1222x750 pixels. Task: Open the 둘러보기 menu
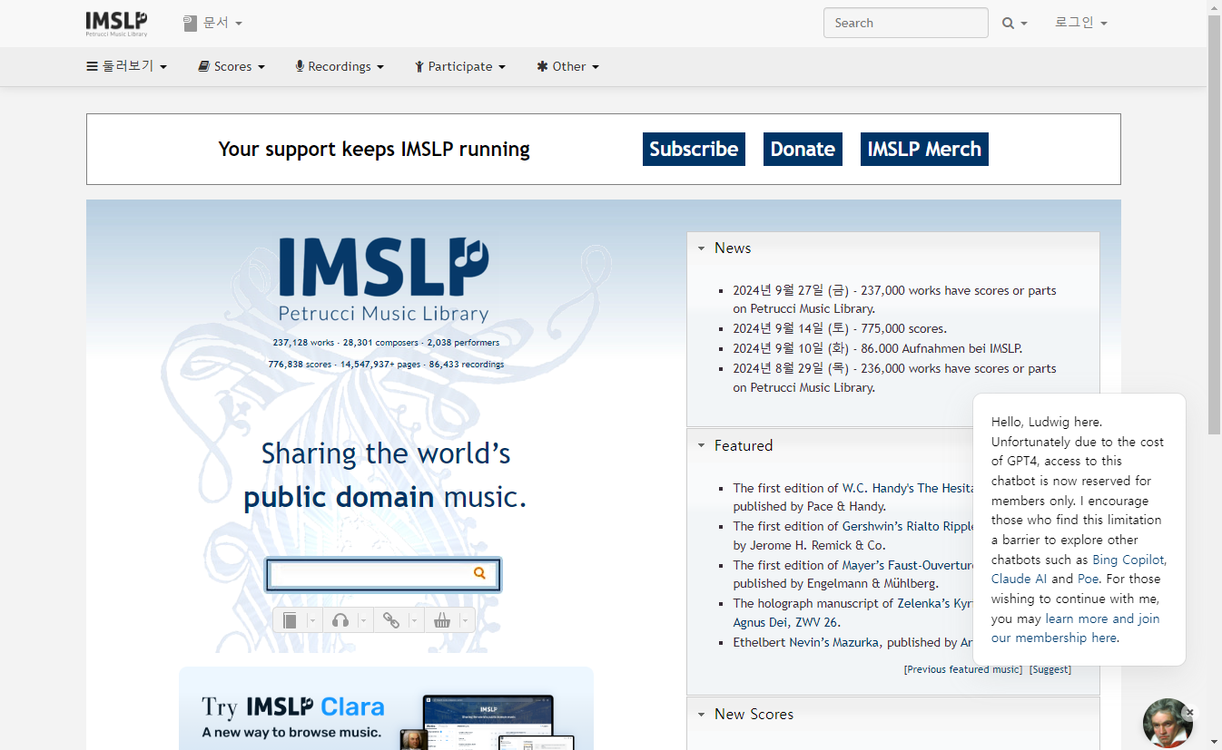127,66
